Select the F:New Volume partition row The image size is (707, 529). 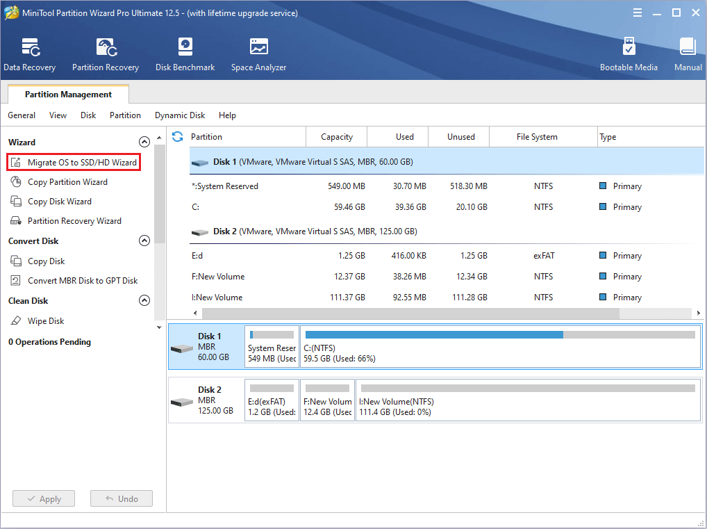point(447,276)
